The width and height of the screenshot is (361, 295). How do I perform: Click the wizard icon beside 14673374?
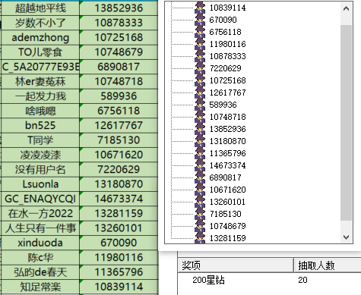point(200,165)
